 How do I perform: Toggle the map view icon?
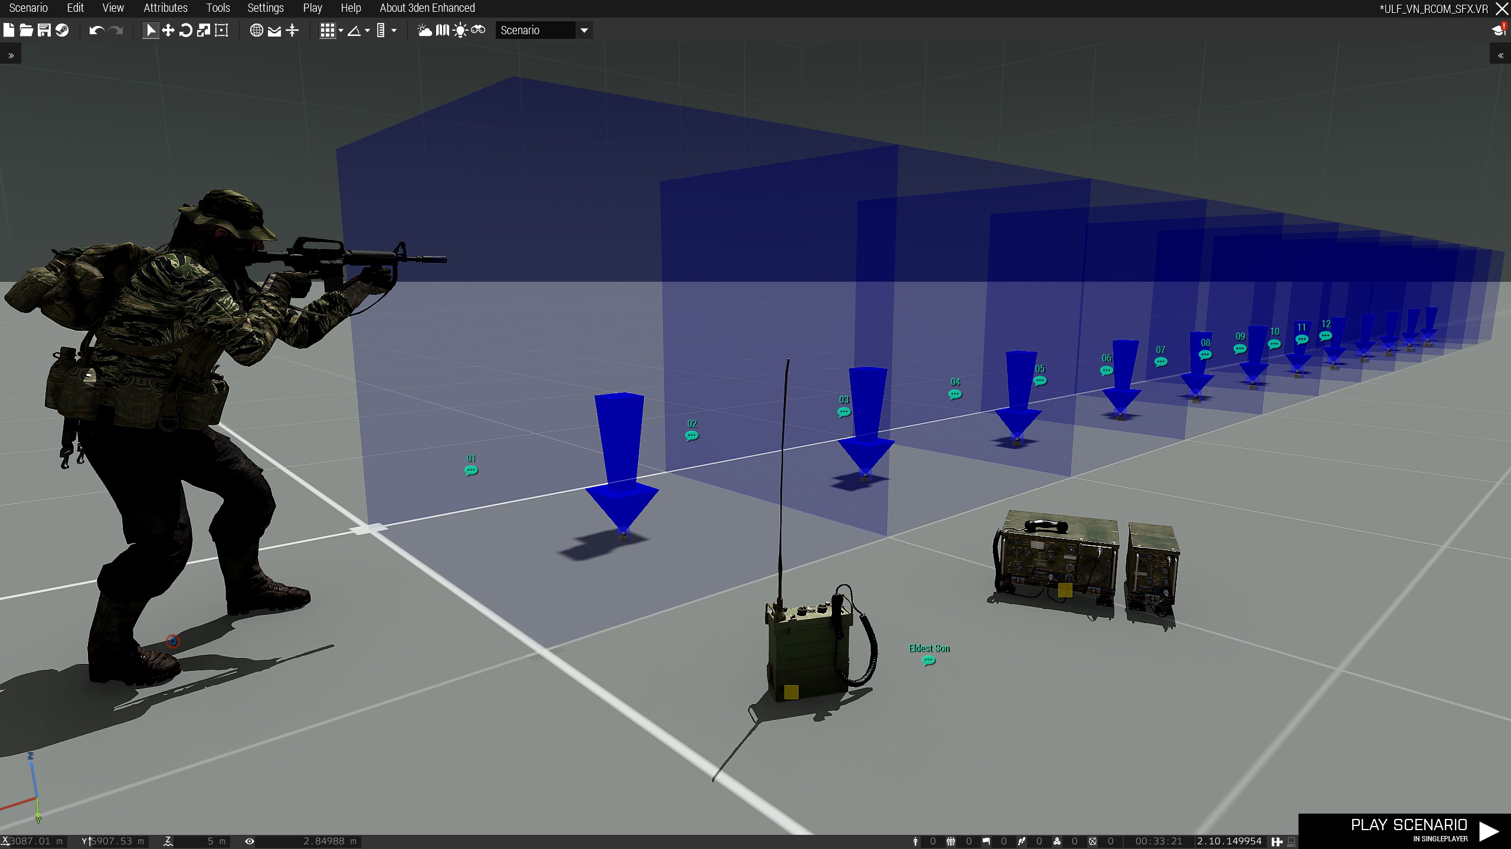coord(442,31)
